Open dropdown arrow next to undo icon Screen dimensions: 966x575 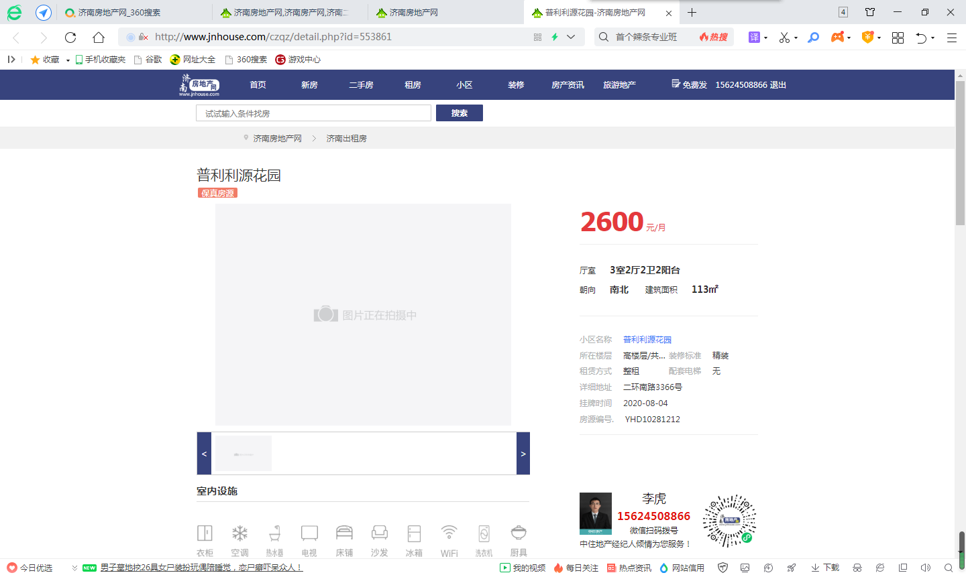coord(933,38)
